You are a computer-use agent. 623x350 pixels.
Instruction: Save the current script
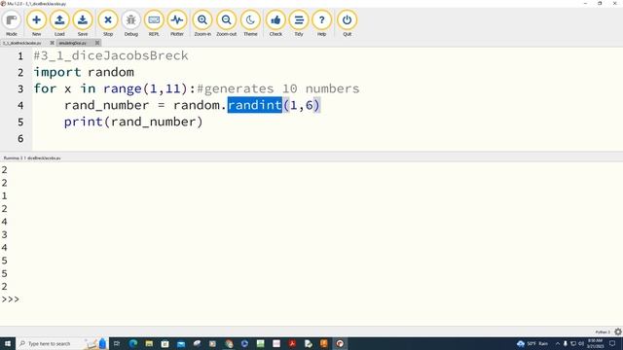[83, 23]
